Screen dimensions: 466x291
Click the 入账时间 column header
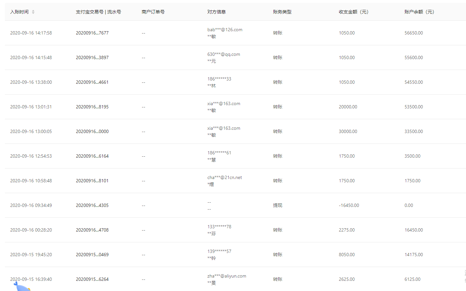[19, 12]
